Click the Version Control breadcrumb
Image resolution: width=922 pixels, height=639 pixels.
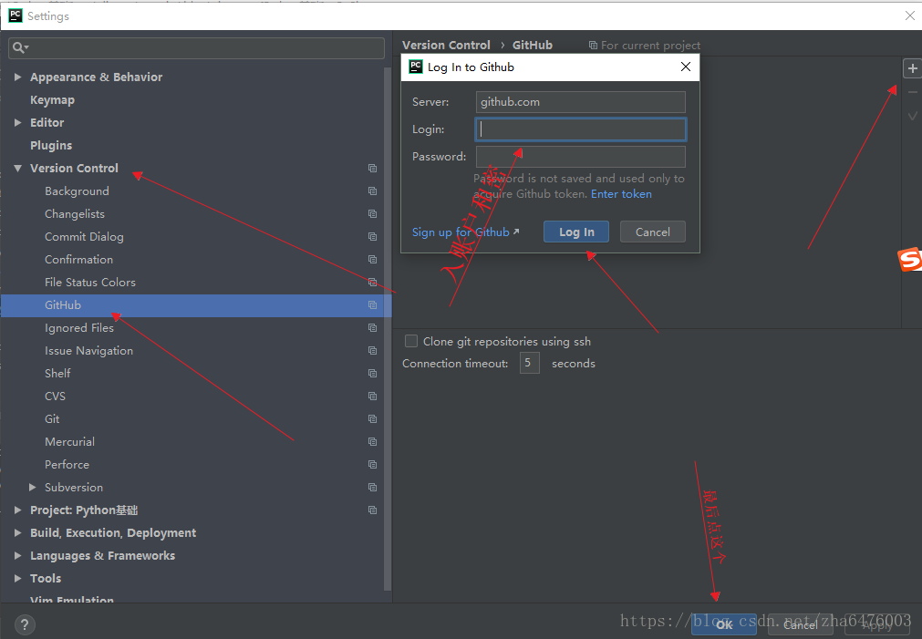click(x=446, y=45)
